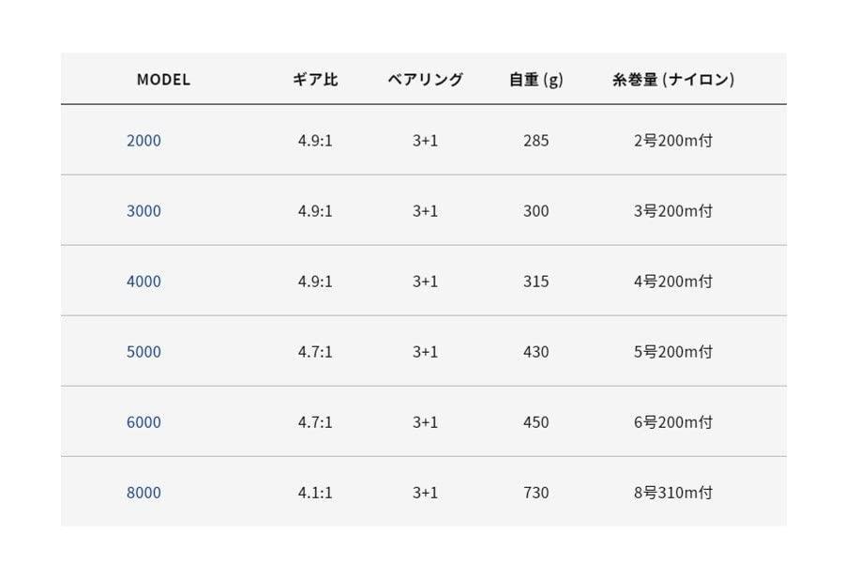Select the 730 weight cell

[x=535, y=493]
